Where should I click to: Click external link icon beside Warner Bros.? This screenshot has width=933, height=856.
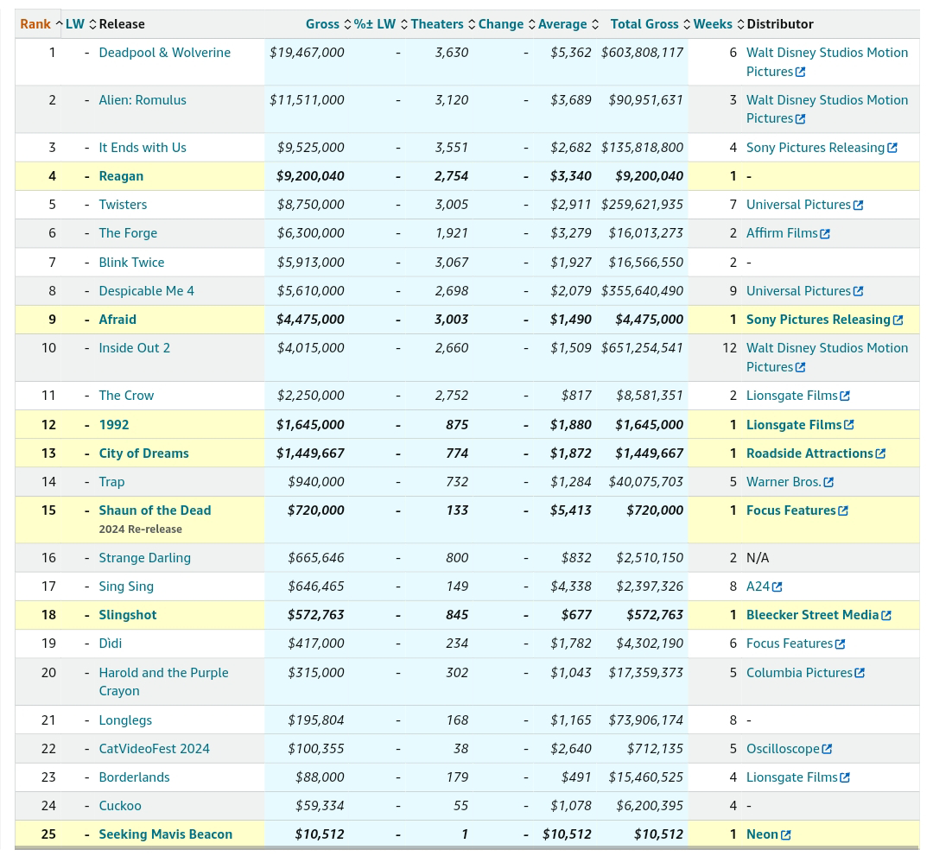(x=828, y=483)
